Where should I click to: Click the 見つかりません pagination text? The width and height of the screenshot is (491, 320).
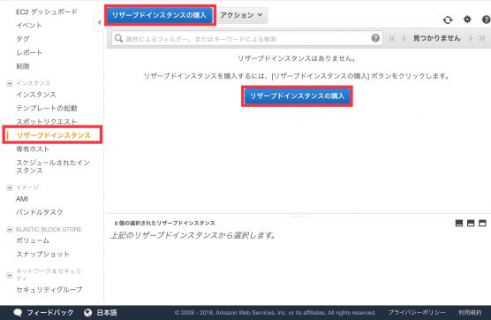(x=437, y=38)
